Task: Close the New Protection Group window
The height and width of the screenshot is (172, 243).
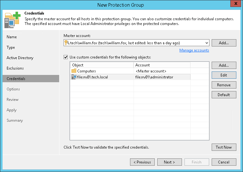Action: [234, 4]
